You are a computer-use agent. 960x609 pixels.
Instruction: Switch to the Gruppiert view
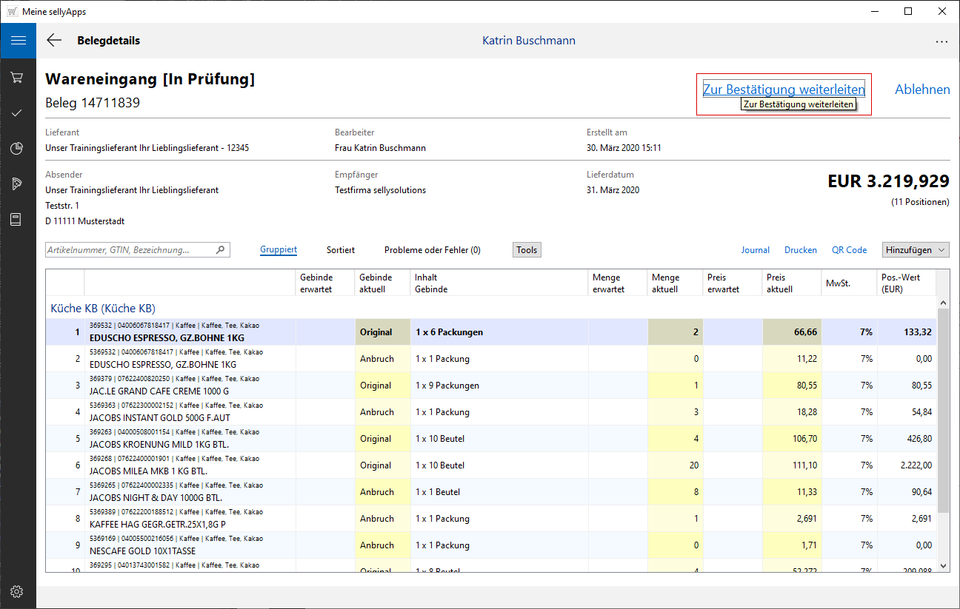coord(279,250)
